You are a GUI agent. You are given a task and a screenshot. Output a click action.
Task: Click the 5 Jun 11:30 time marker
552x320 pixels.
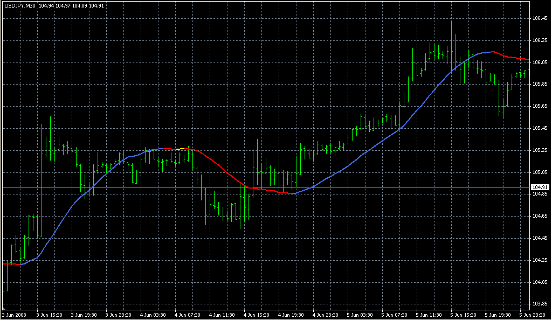(x=429, y=315)
